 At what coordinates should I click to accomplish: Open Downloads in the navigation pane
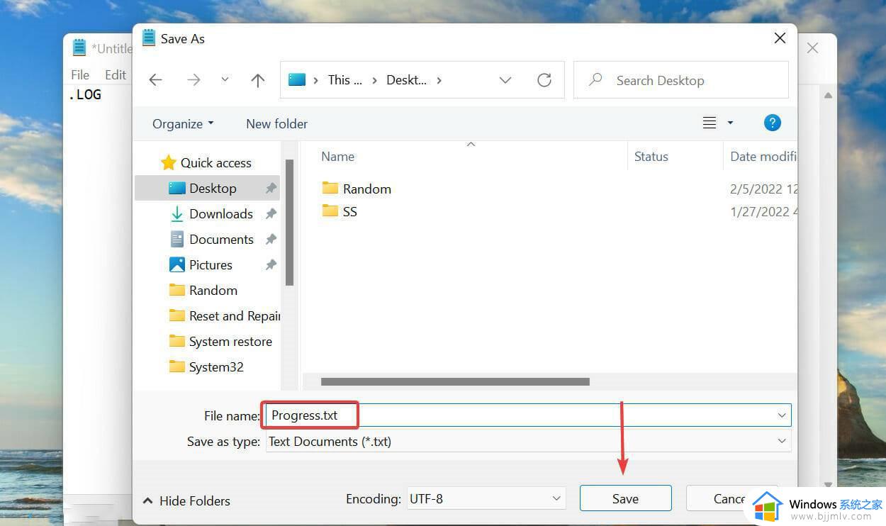pyautogui.click(x=221, y=213)
